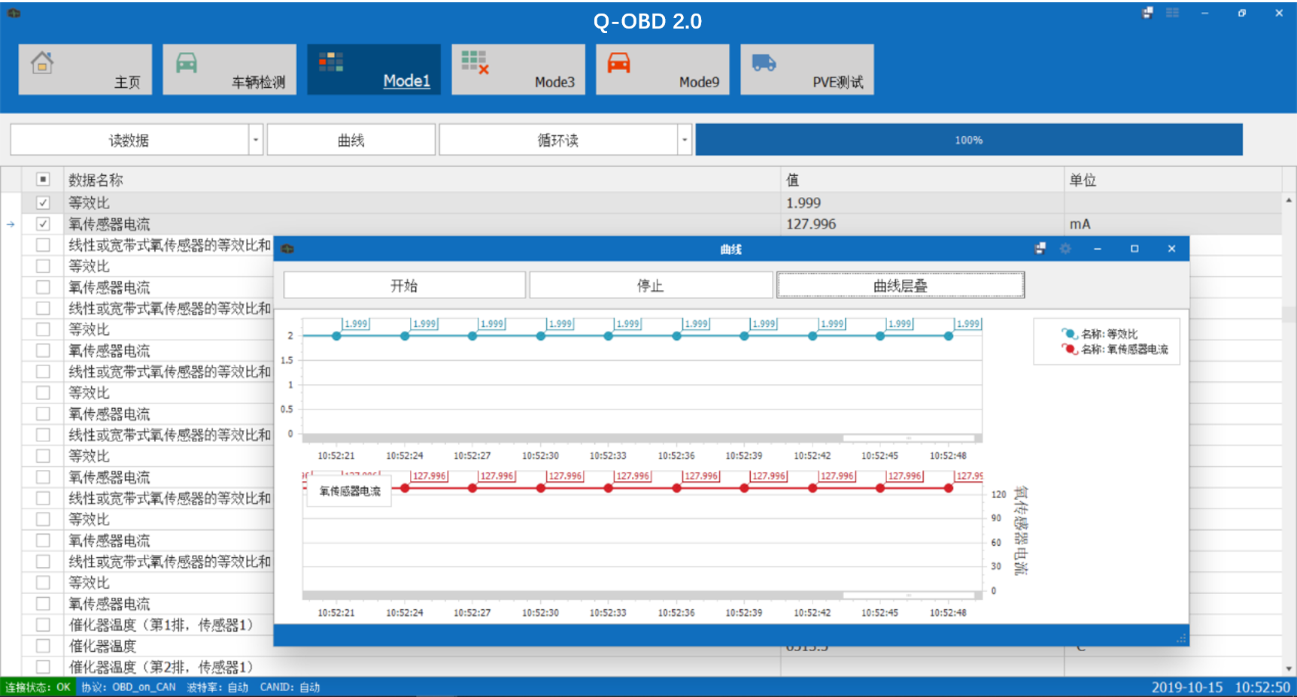This screenshot has height=697, width=1297.
Task: Click the 单位 column header
Action: coord(1173,180)
